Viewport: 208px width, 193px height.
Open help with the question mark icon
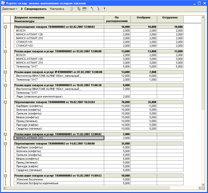click(104, 9)
